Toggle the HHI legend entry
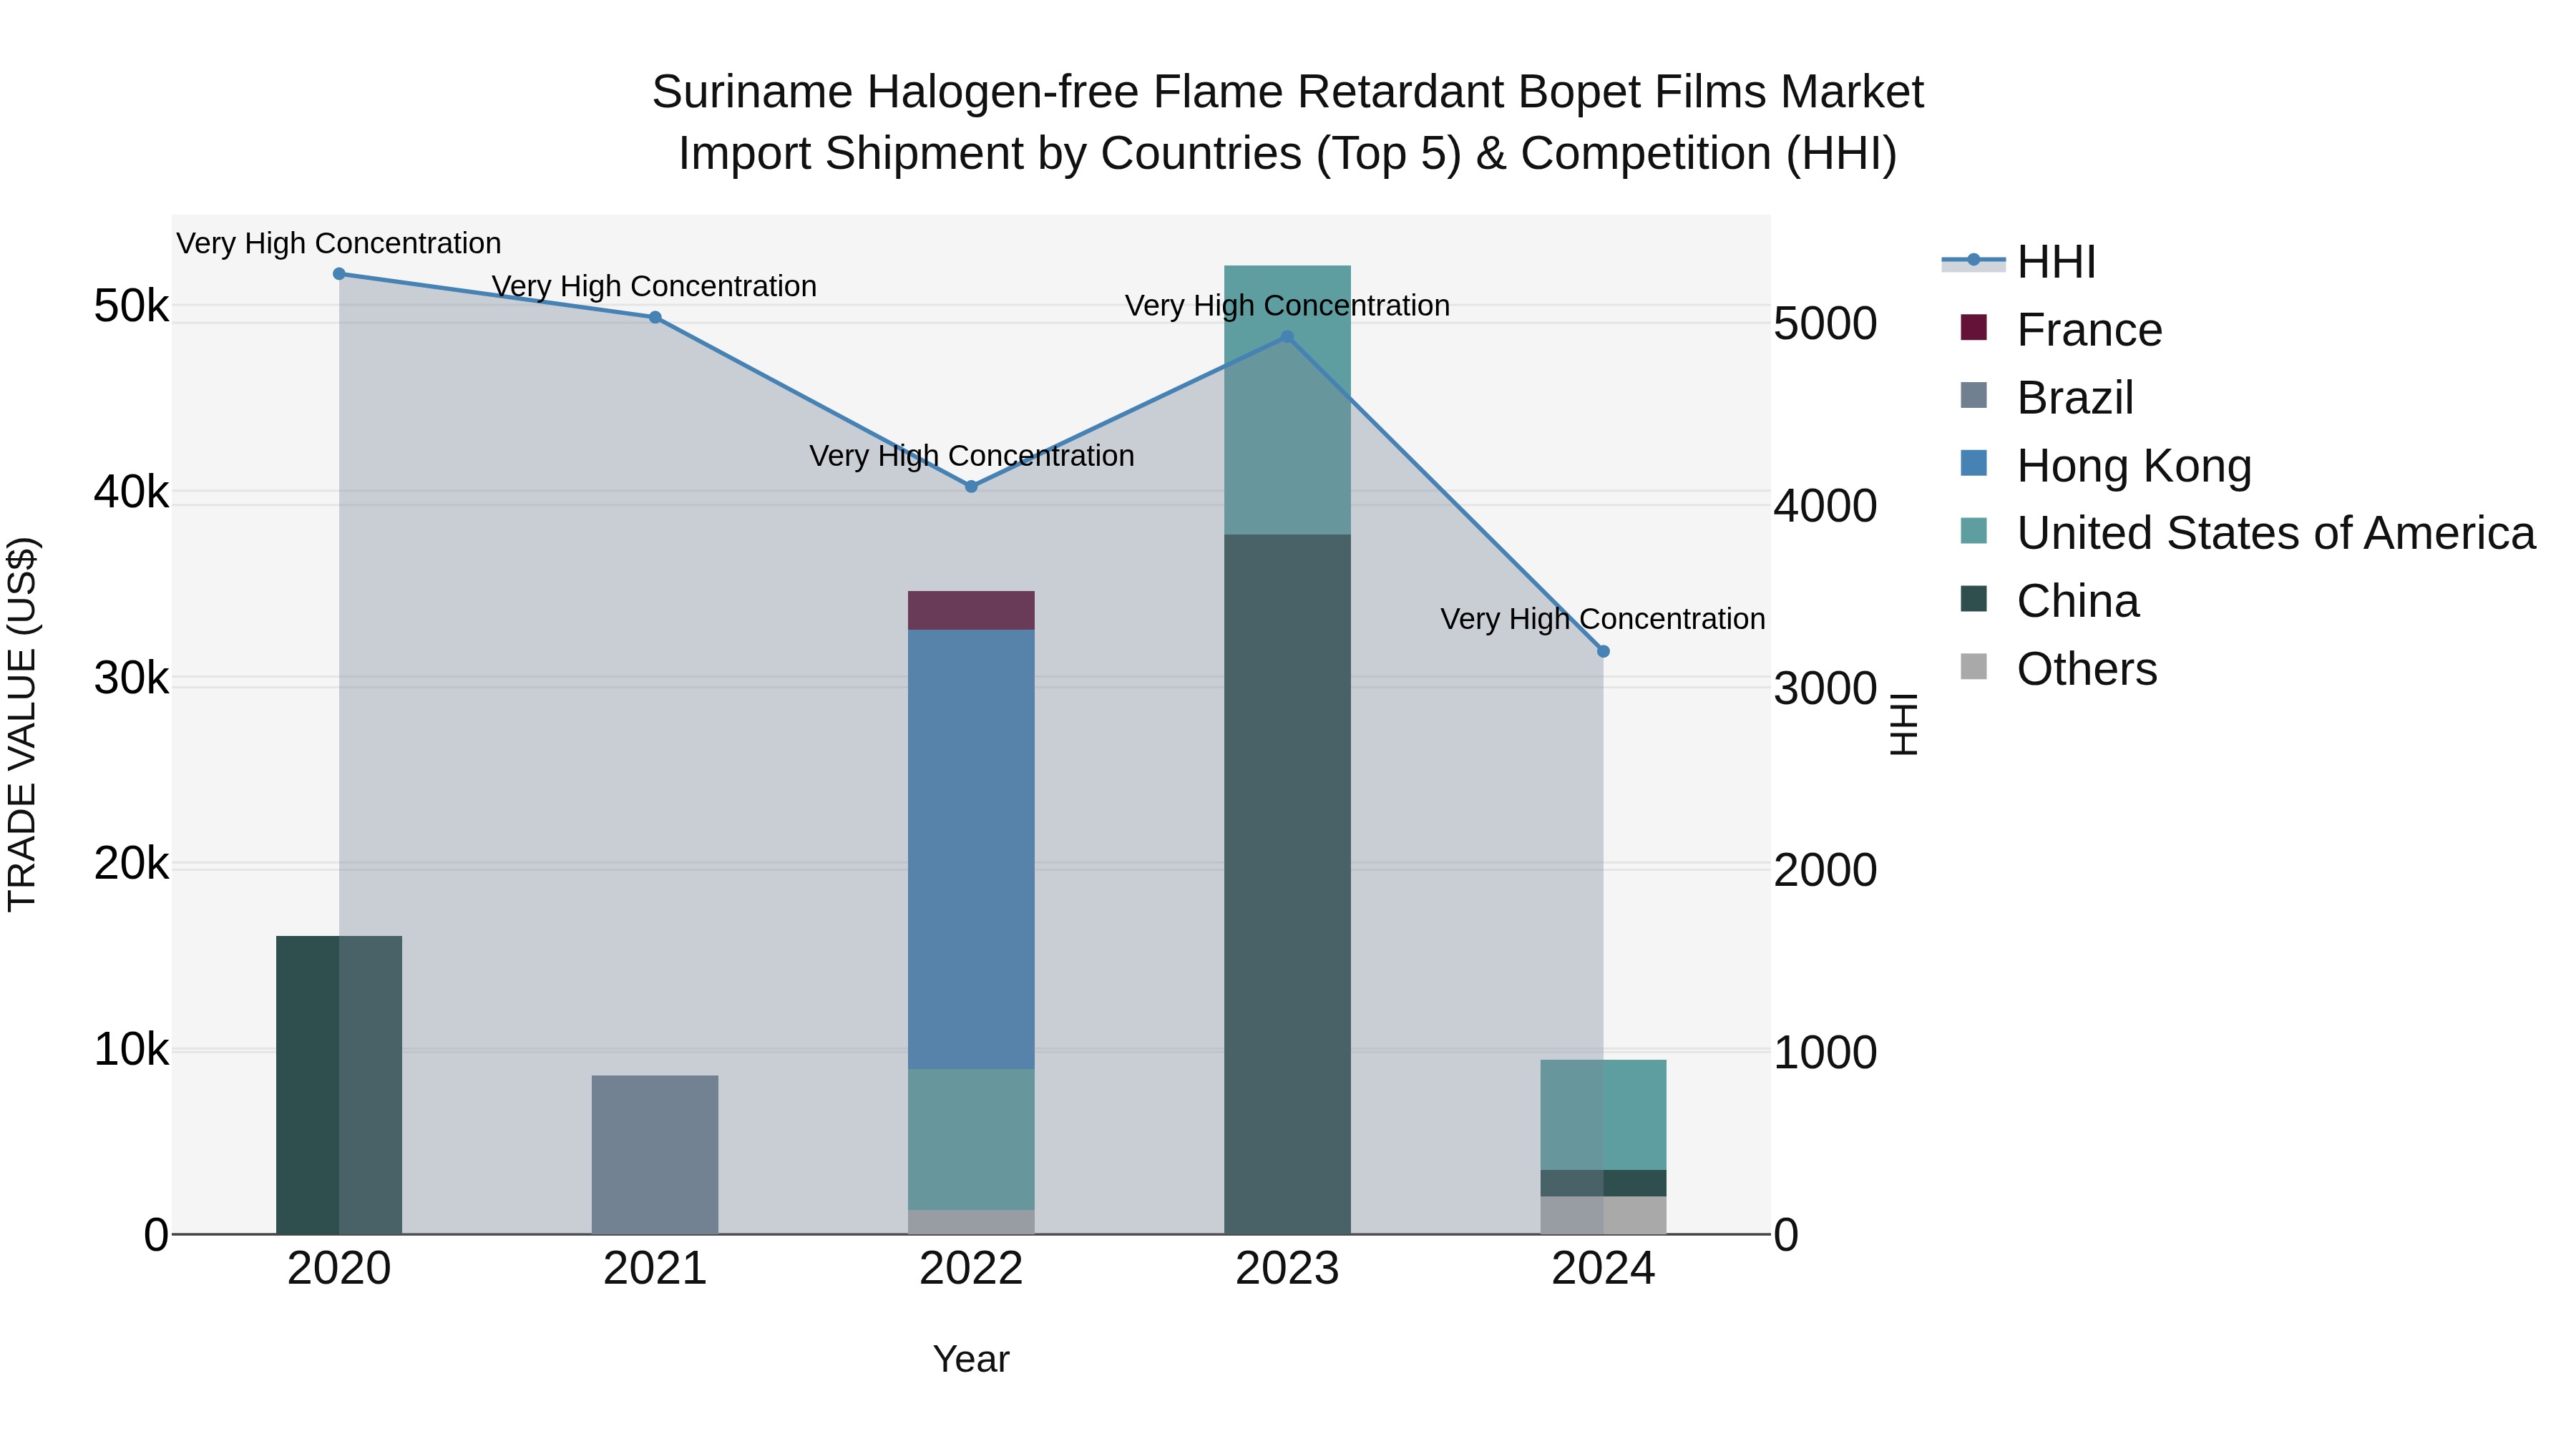Screen dimensions: 2576x1449 (x=2019, y=262)
